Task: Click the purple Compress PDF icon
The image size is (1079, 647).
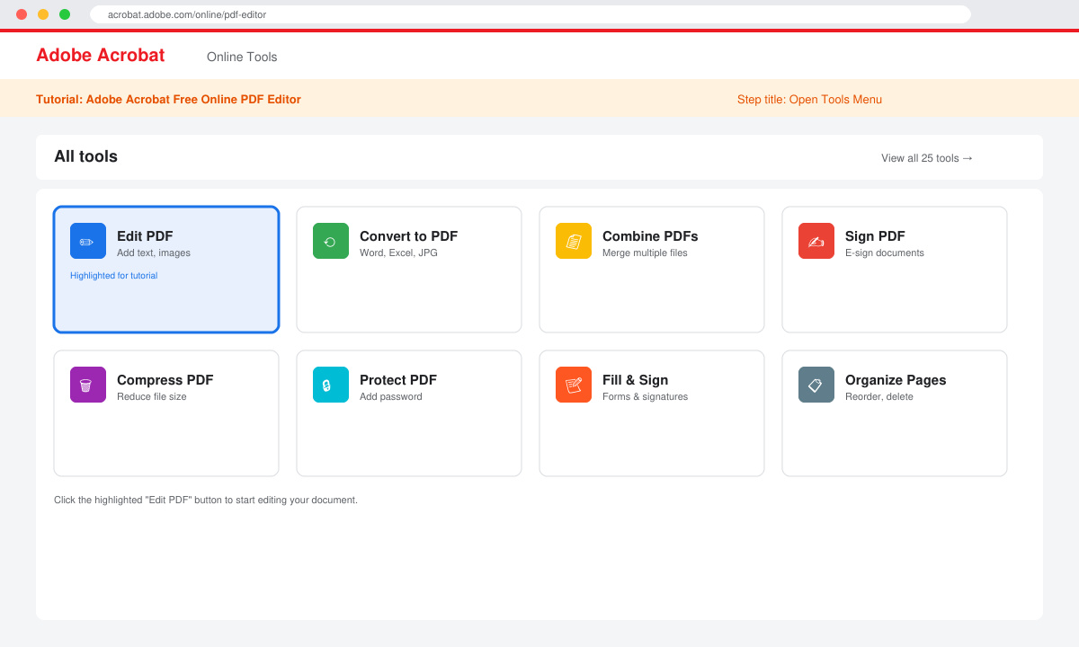Action: 88,385
